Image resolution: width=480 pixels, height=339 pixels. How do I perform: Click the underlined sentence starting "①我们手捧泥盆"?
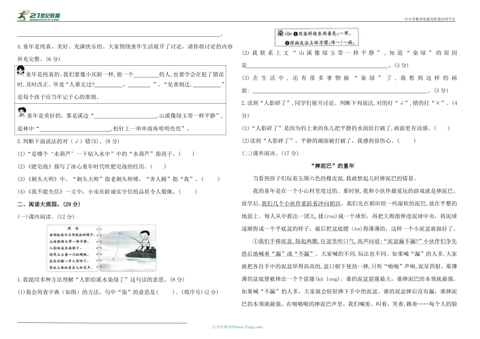[349, 248]
